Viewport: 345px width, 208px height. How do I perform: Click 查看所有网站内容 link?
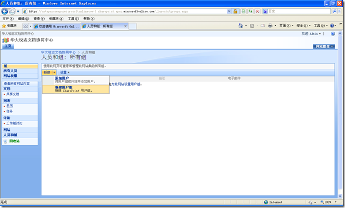coord(17,84)
